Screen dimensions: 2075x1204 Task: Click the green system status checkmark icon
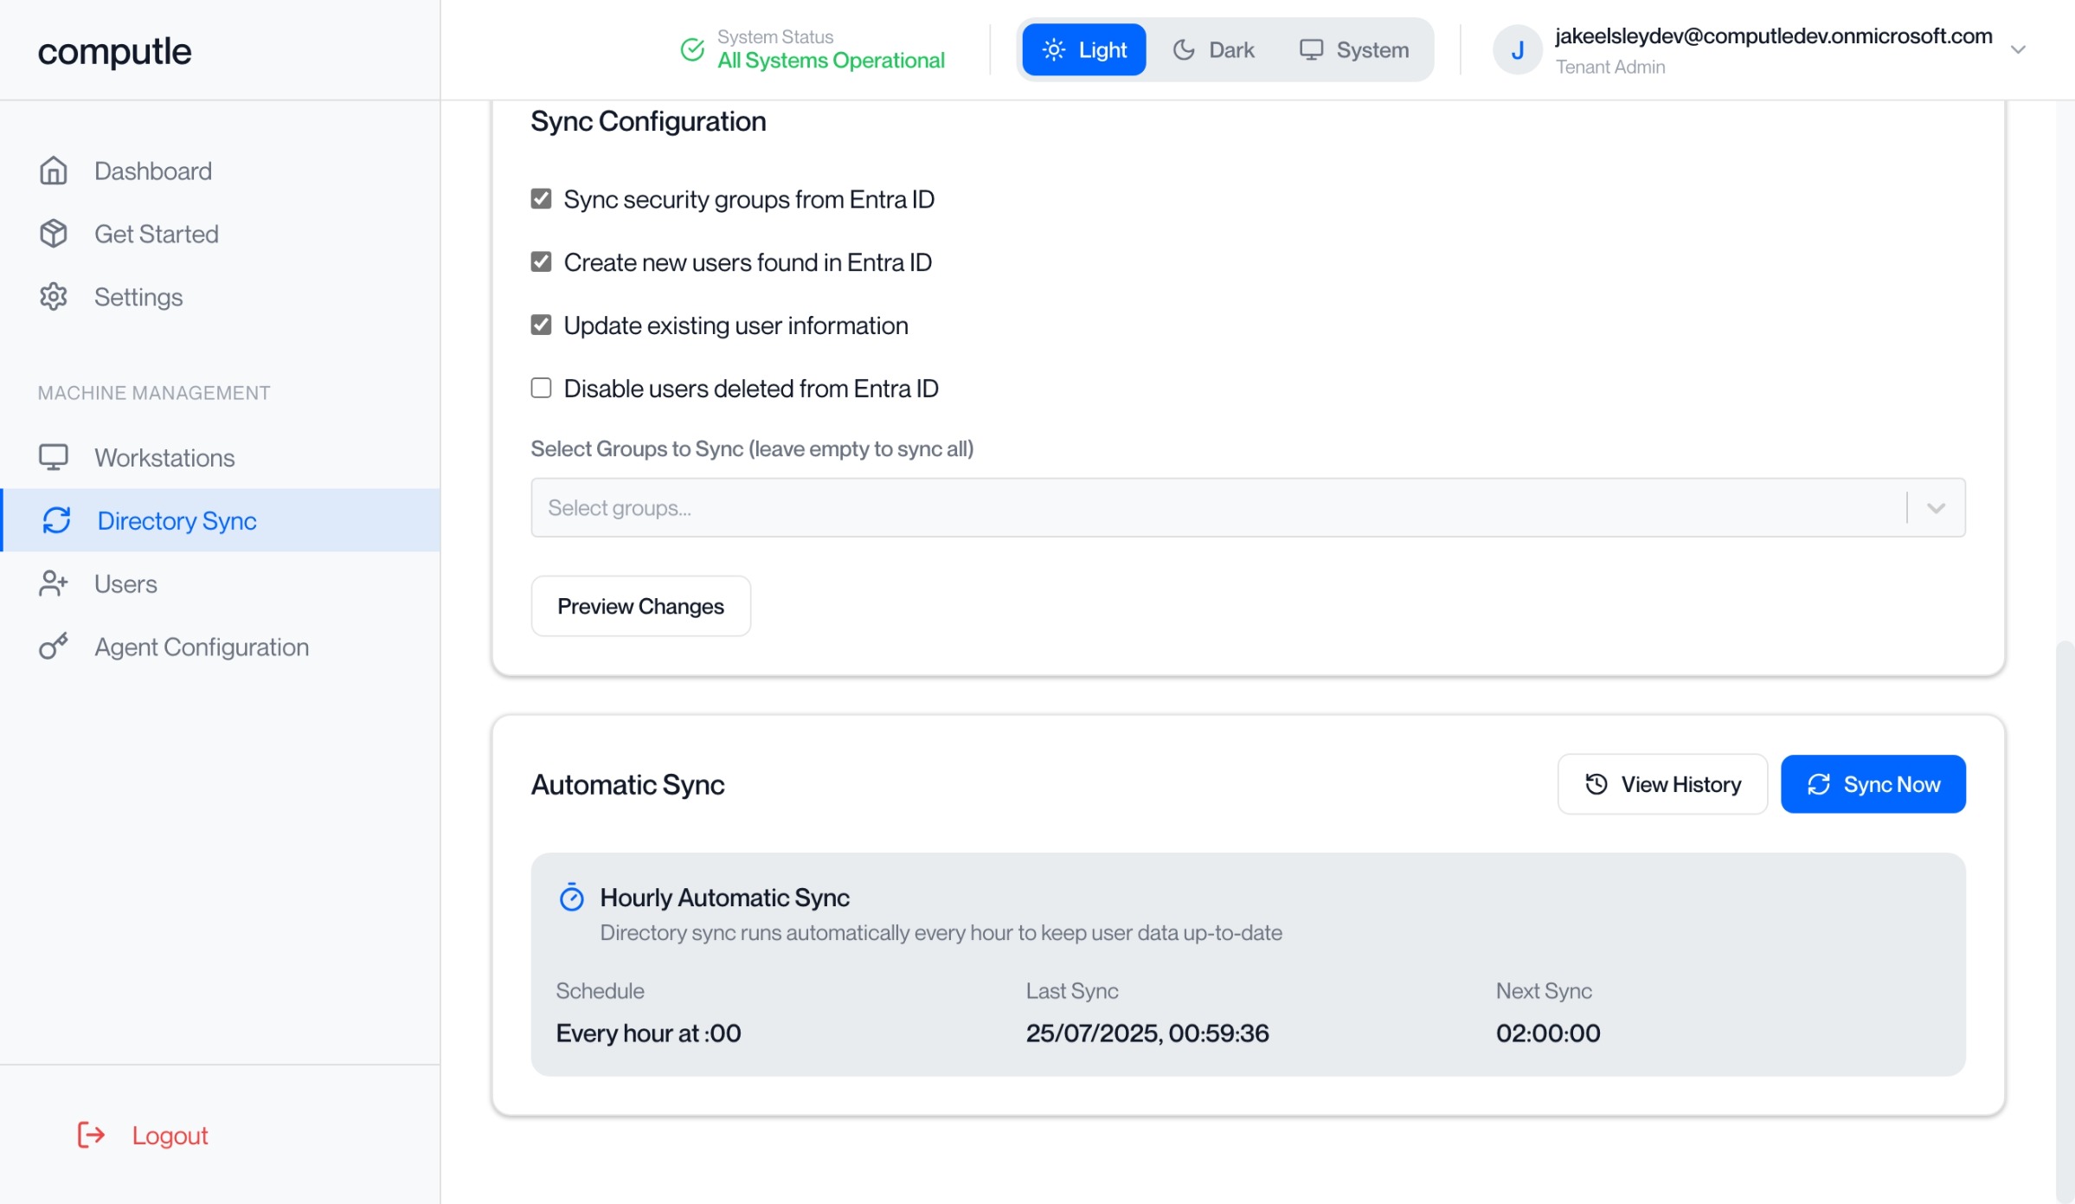(692, 49)
